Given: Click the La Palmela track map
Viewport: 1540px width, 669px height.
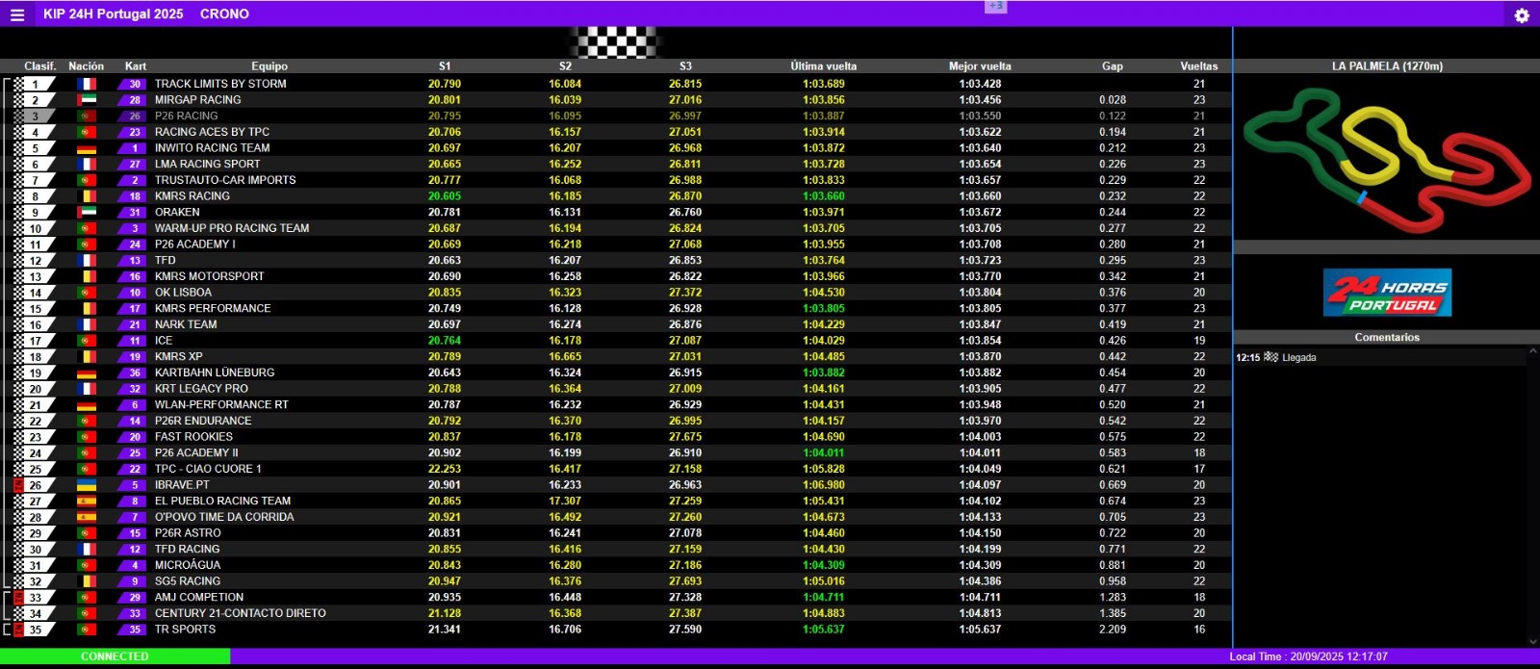Looking at the screenshot, I should [1386, 159].
